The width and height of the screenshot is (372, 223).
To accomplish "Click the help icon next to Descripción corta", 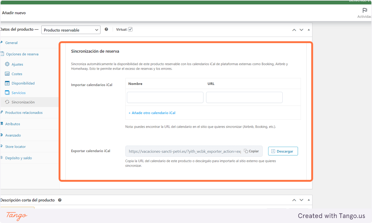I will coord(60,200).
